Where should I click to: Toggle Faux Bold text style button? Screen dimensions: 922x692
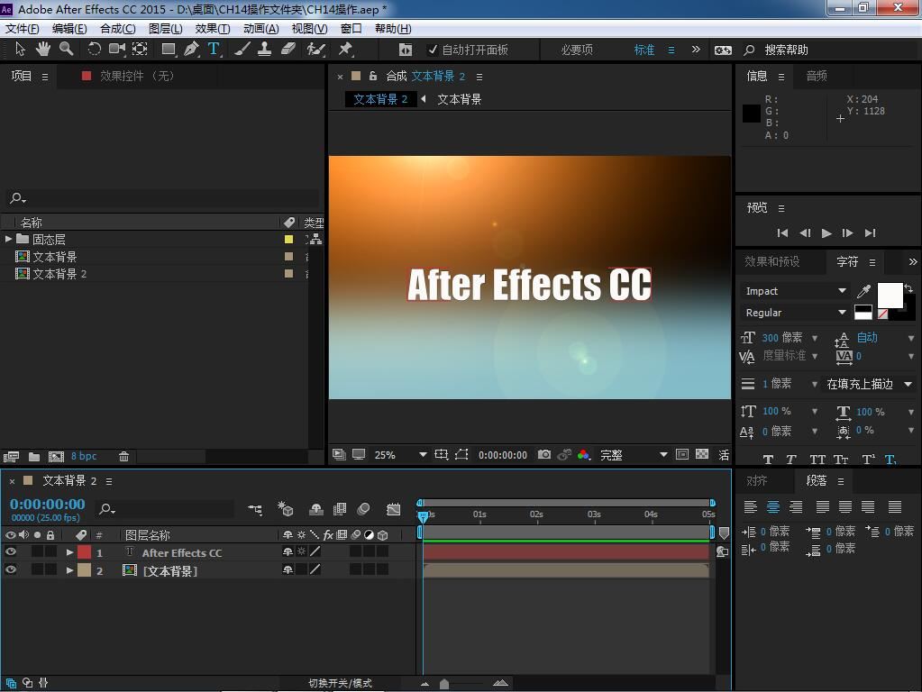click(768, 460)
